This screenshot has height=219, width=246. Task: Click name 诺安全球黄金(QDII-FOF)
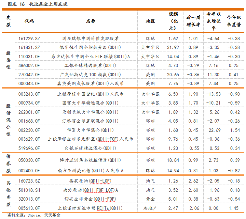click(90, 199)
